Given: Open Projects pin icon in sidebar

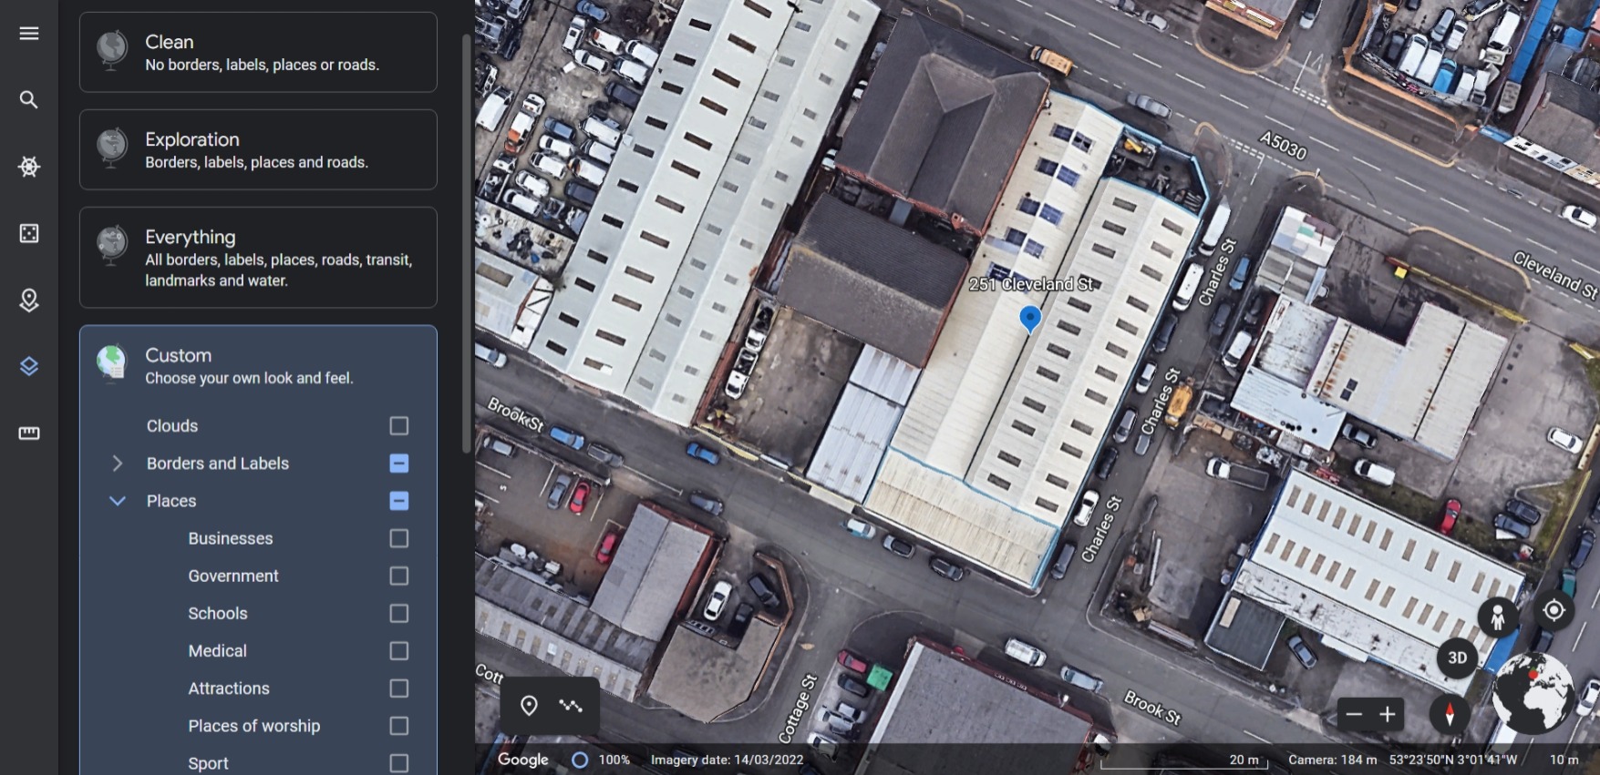Looking at the screenshot, I should point(29,300).
